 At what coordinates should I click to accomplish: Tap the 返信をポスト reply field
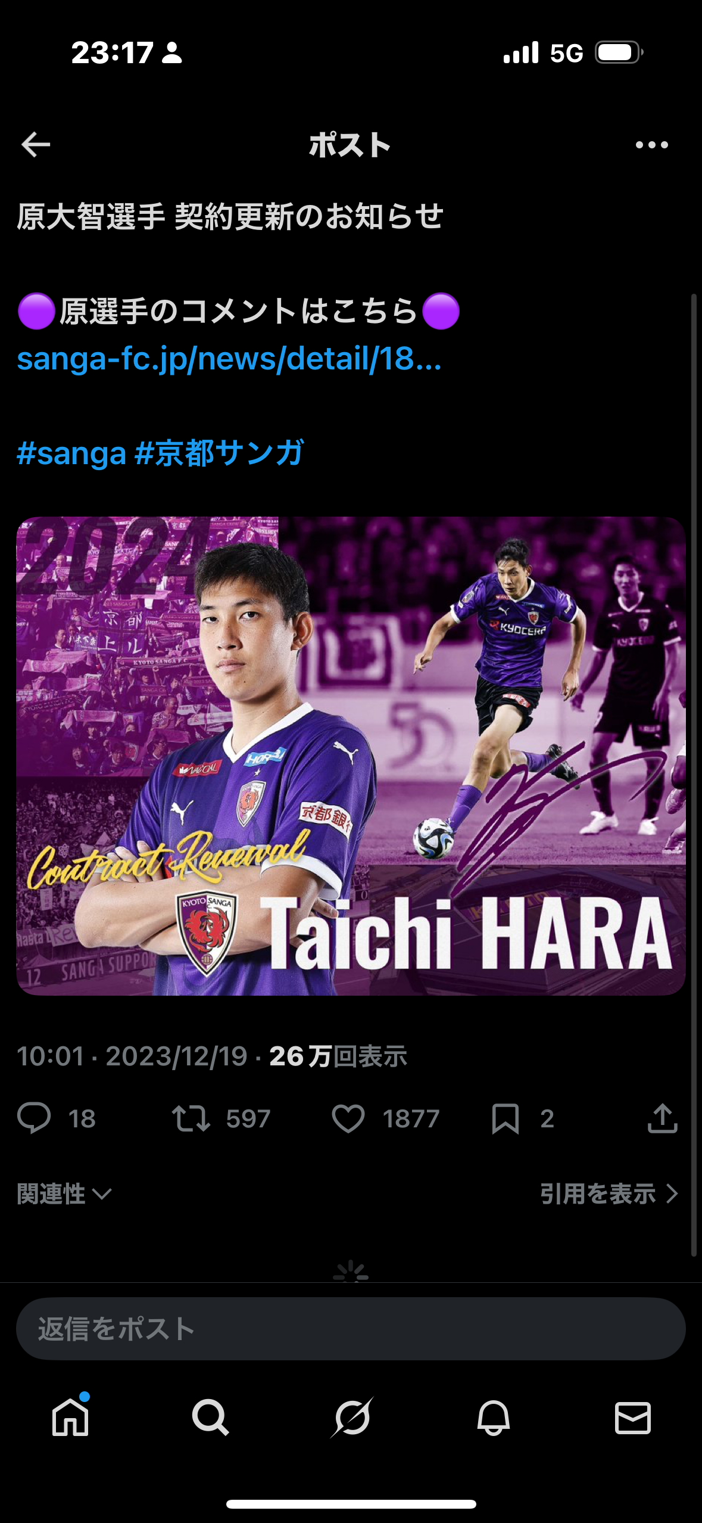(351, 1329)
